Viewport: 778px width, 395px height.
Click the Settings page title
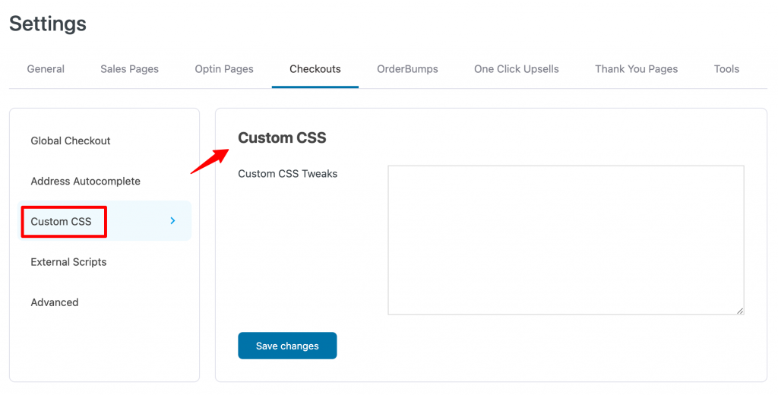pyautogui.click(x=48, y=24)
